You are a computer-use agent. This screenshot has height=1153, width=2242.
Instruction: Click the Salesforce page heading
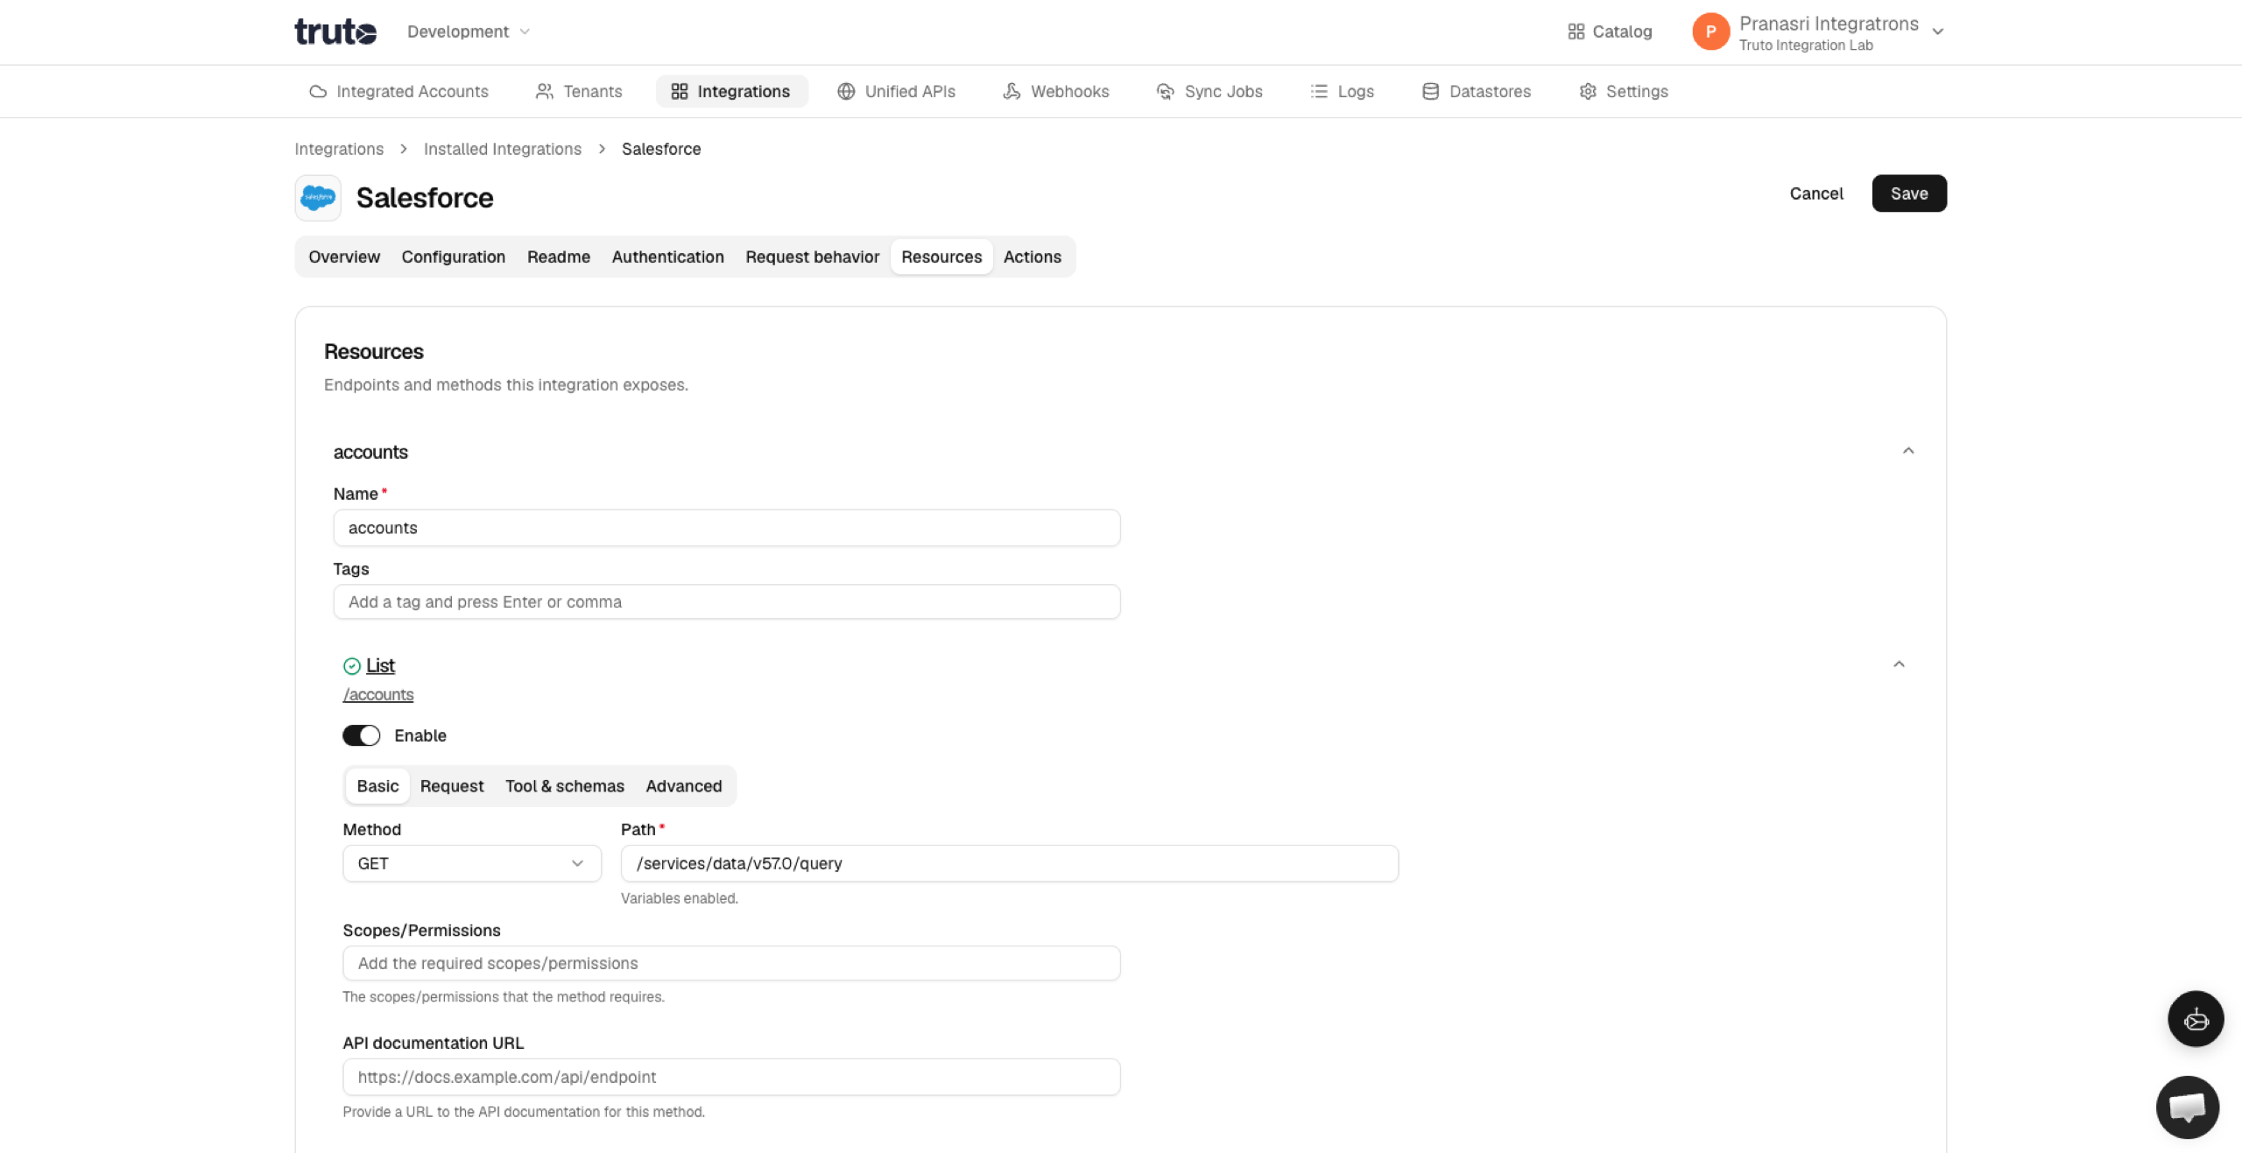point(425,198)
